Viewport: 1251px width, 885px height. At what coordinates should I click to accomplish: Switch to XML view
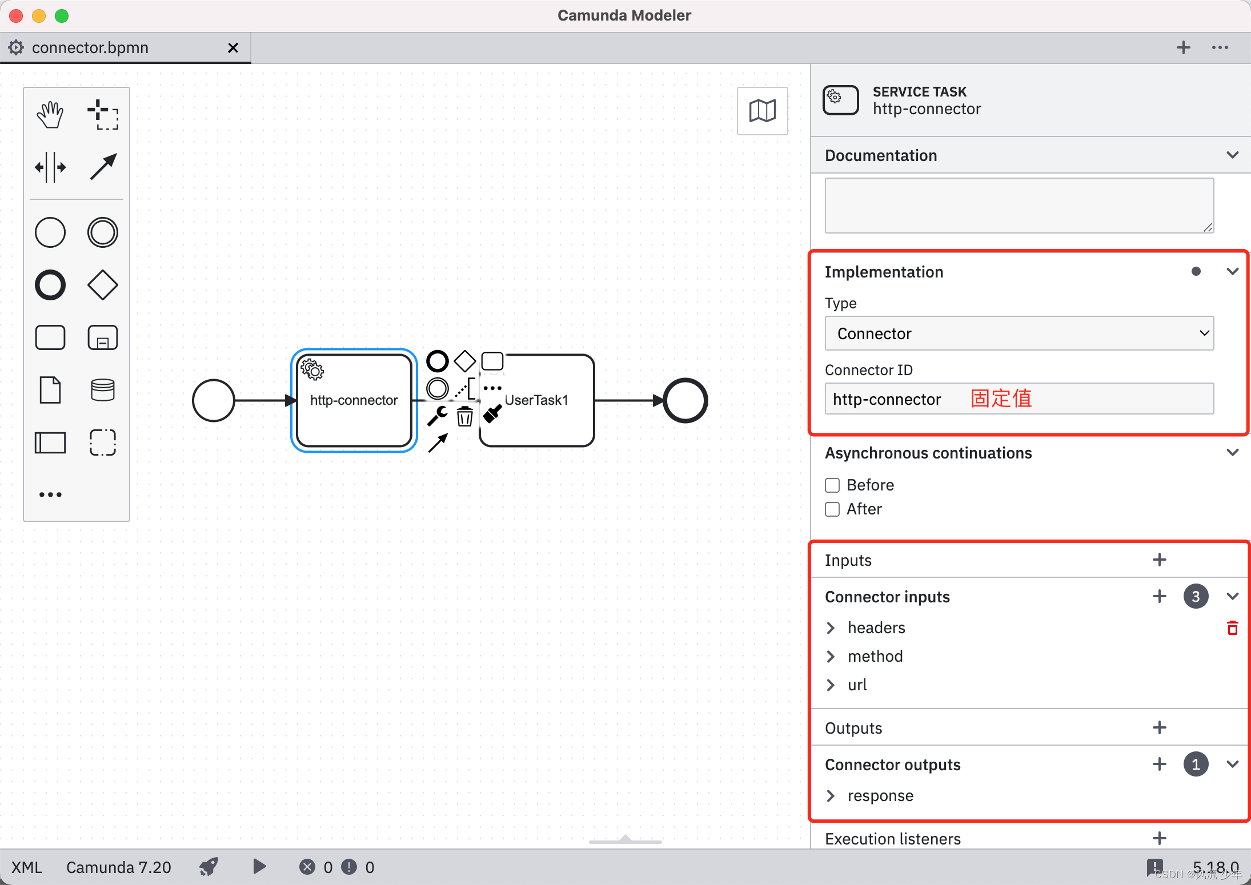[x=27, y=867]
